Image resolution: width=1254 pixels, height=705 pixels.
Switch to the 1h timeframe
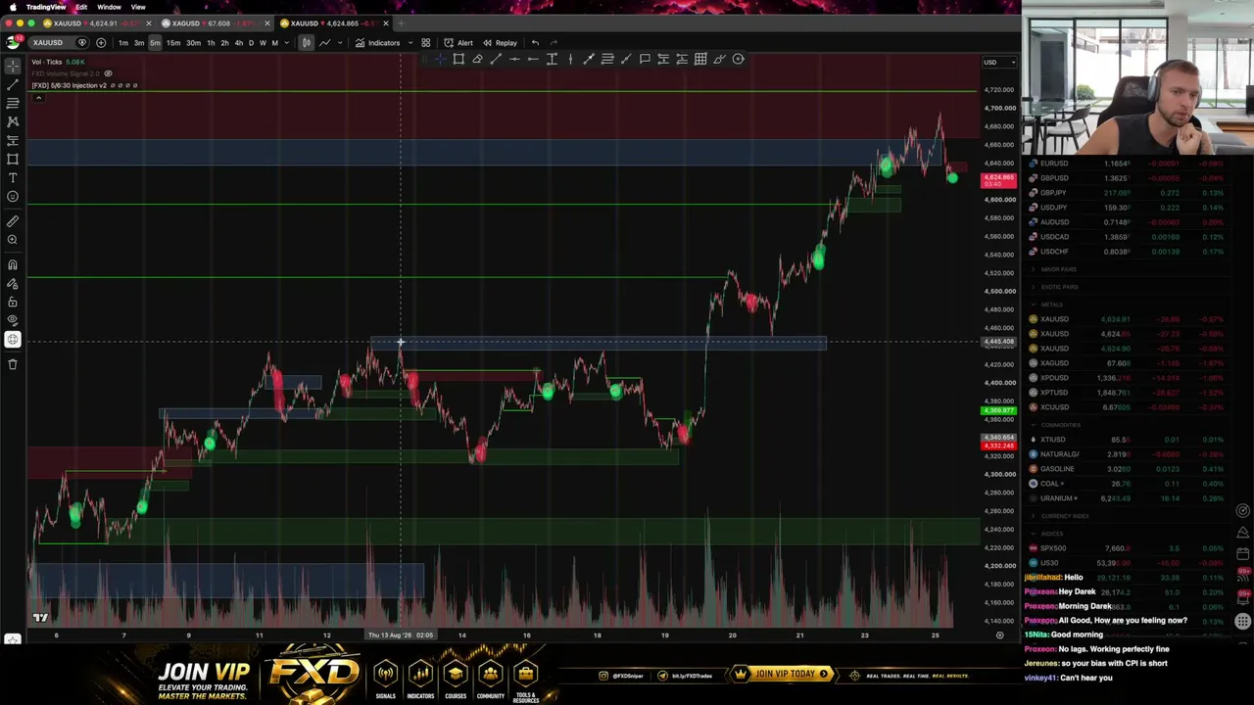pos(211,43)
